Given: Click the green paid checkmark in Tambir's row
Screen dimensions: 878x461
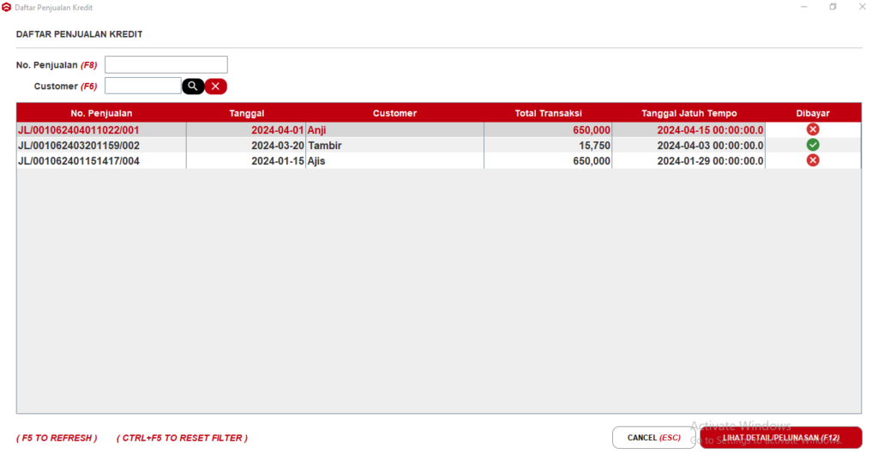Looking at the screenshot, I should 813,145.
